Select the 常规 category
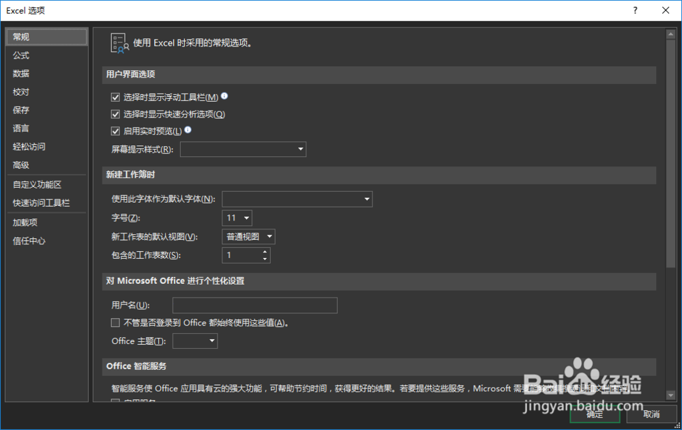The image size is (682, 430). click(46, 37)
